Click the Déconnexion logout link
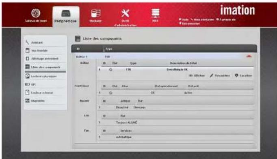Image resolution: width=277 pixels, height=159 pixels. [189, 23]
